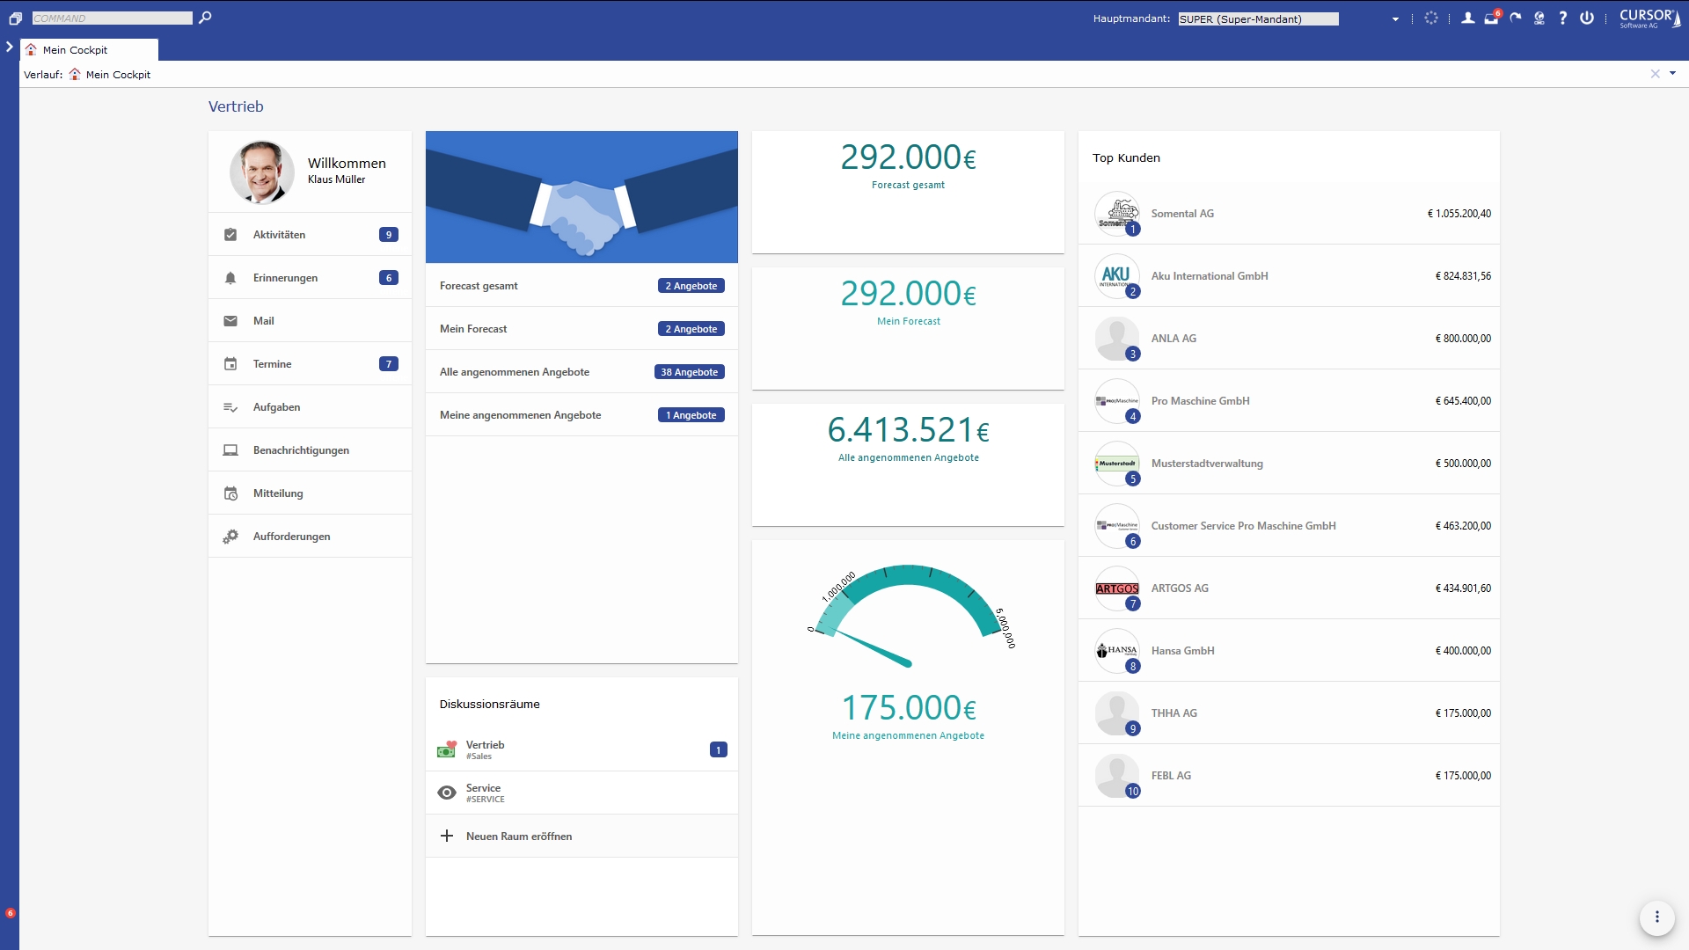Click the windows overview icon at top-left
Image resolution: width=1689 pixels, height=950 pixels.
pyautogui.click(x=15, y=18)
